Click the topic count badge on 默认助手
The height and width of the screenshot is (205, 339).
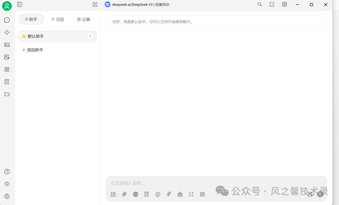click(x=90, y=36)
